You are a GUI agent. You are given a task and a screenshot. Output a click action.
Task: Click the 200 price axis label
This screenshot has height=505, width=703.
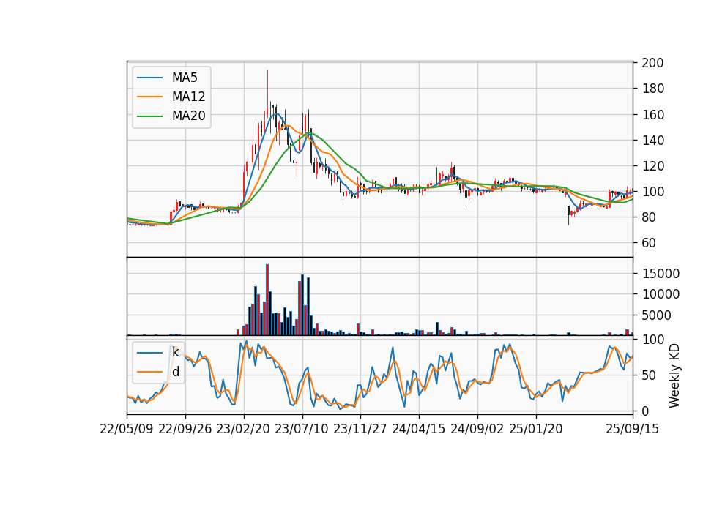click(x=652, y=63)
